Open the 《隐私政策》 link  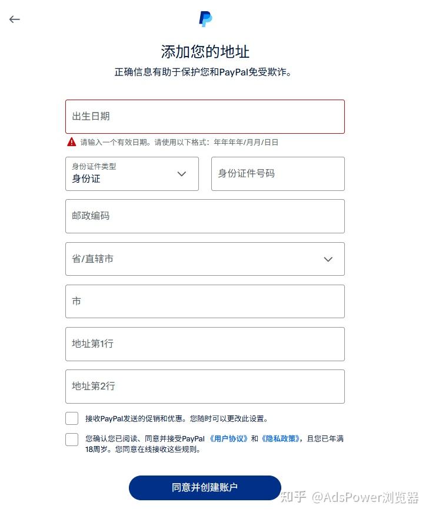point(280,439)
